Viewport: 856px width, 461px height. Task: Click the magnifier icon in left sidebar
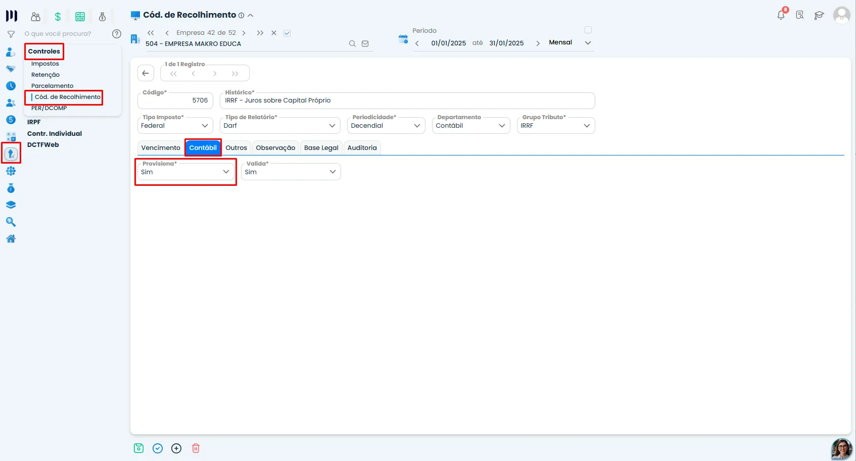11,222
